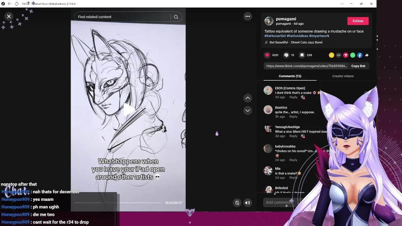Open the #tattooartist hashtag
The height and width of the screenshot is (226, 402).
(x=275, y=36)
